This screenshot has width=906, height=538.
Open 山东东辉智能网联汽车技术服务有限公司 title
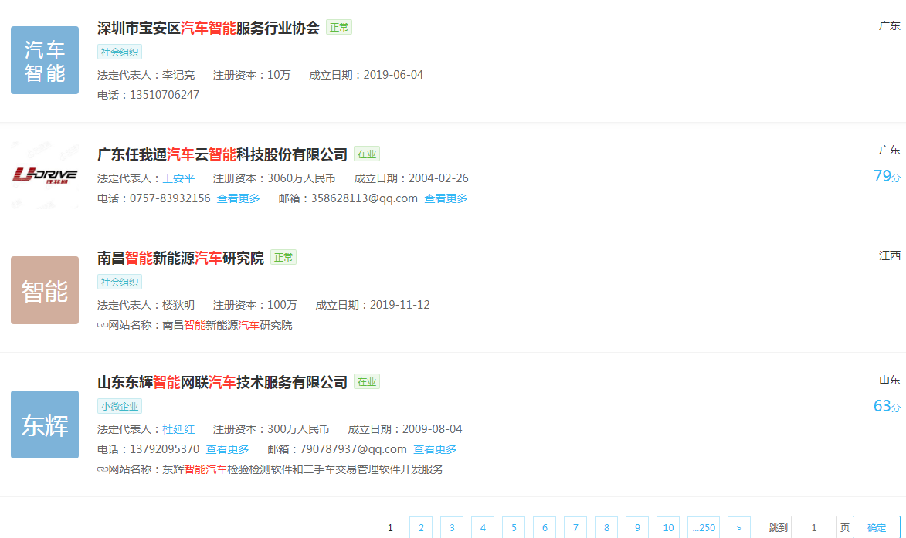click(x=222, y=382)
